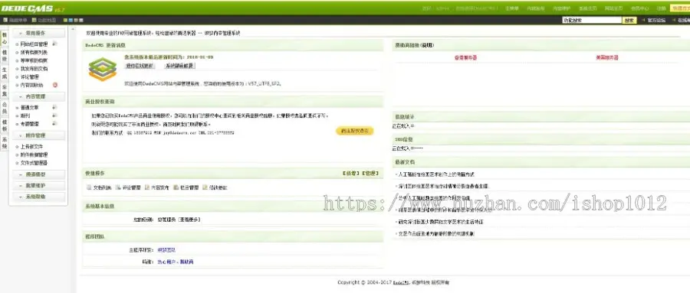This screenshot has height=293, width=690.
Task: Collapse the 附件管理 menu section
Action: click(x=39, y=135)
